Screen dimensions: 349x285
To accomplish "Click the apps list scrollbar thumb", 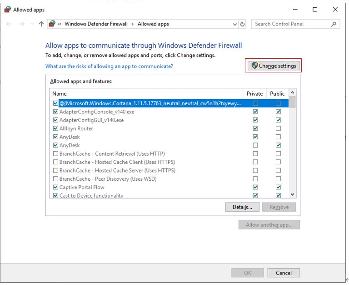I will (x=293, y=102).
